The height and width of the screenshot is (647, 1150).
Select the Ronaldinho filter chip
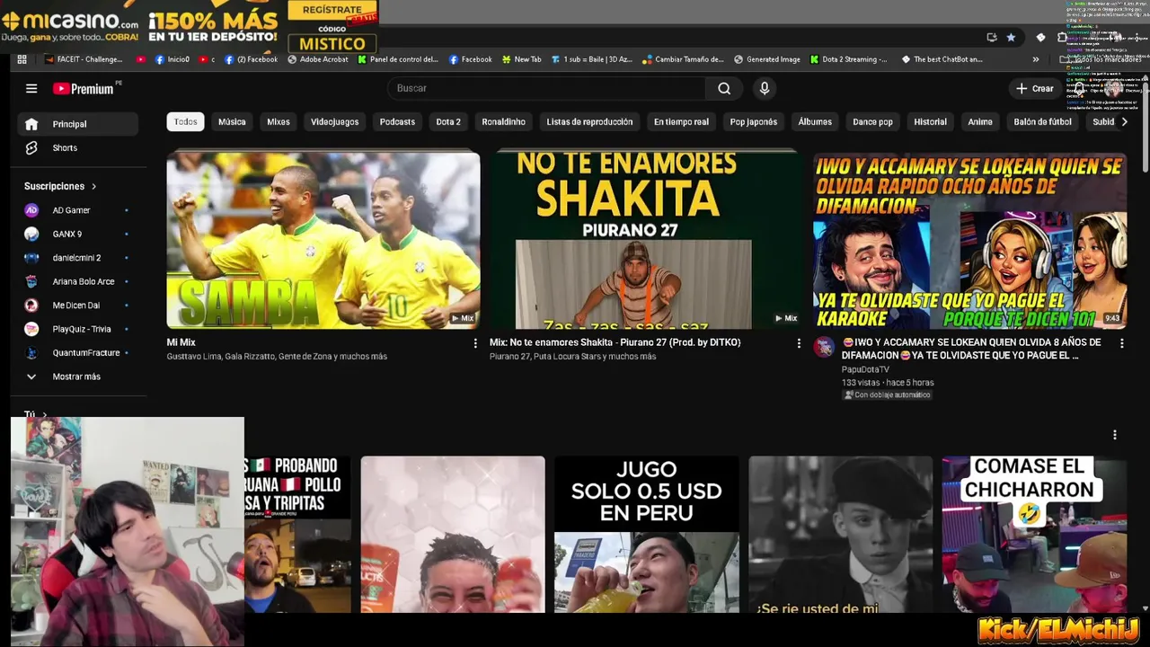[503, 121]
